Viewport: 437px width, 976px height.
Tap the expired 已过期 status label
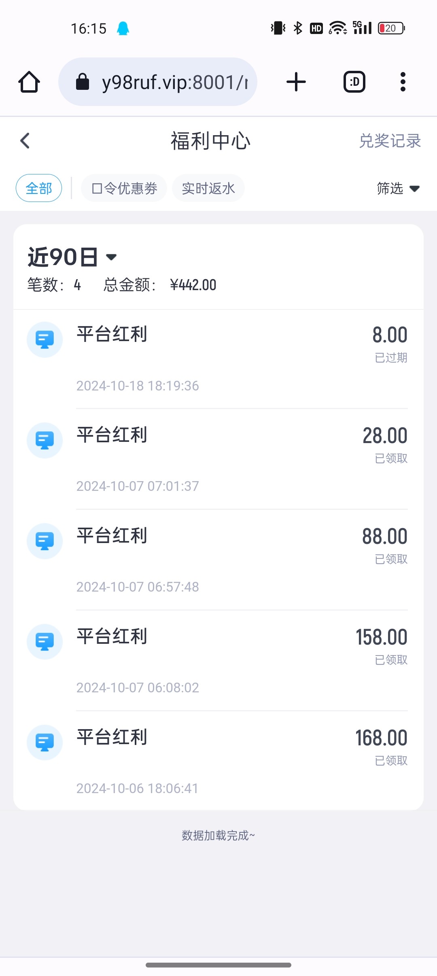pos(391,358)
